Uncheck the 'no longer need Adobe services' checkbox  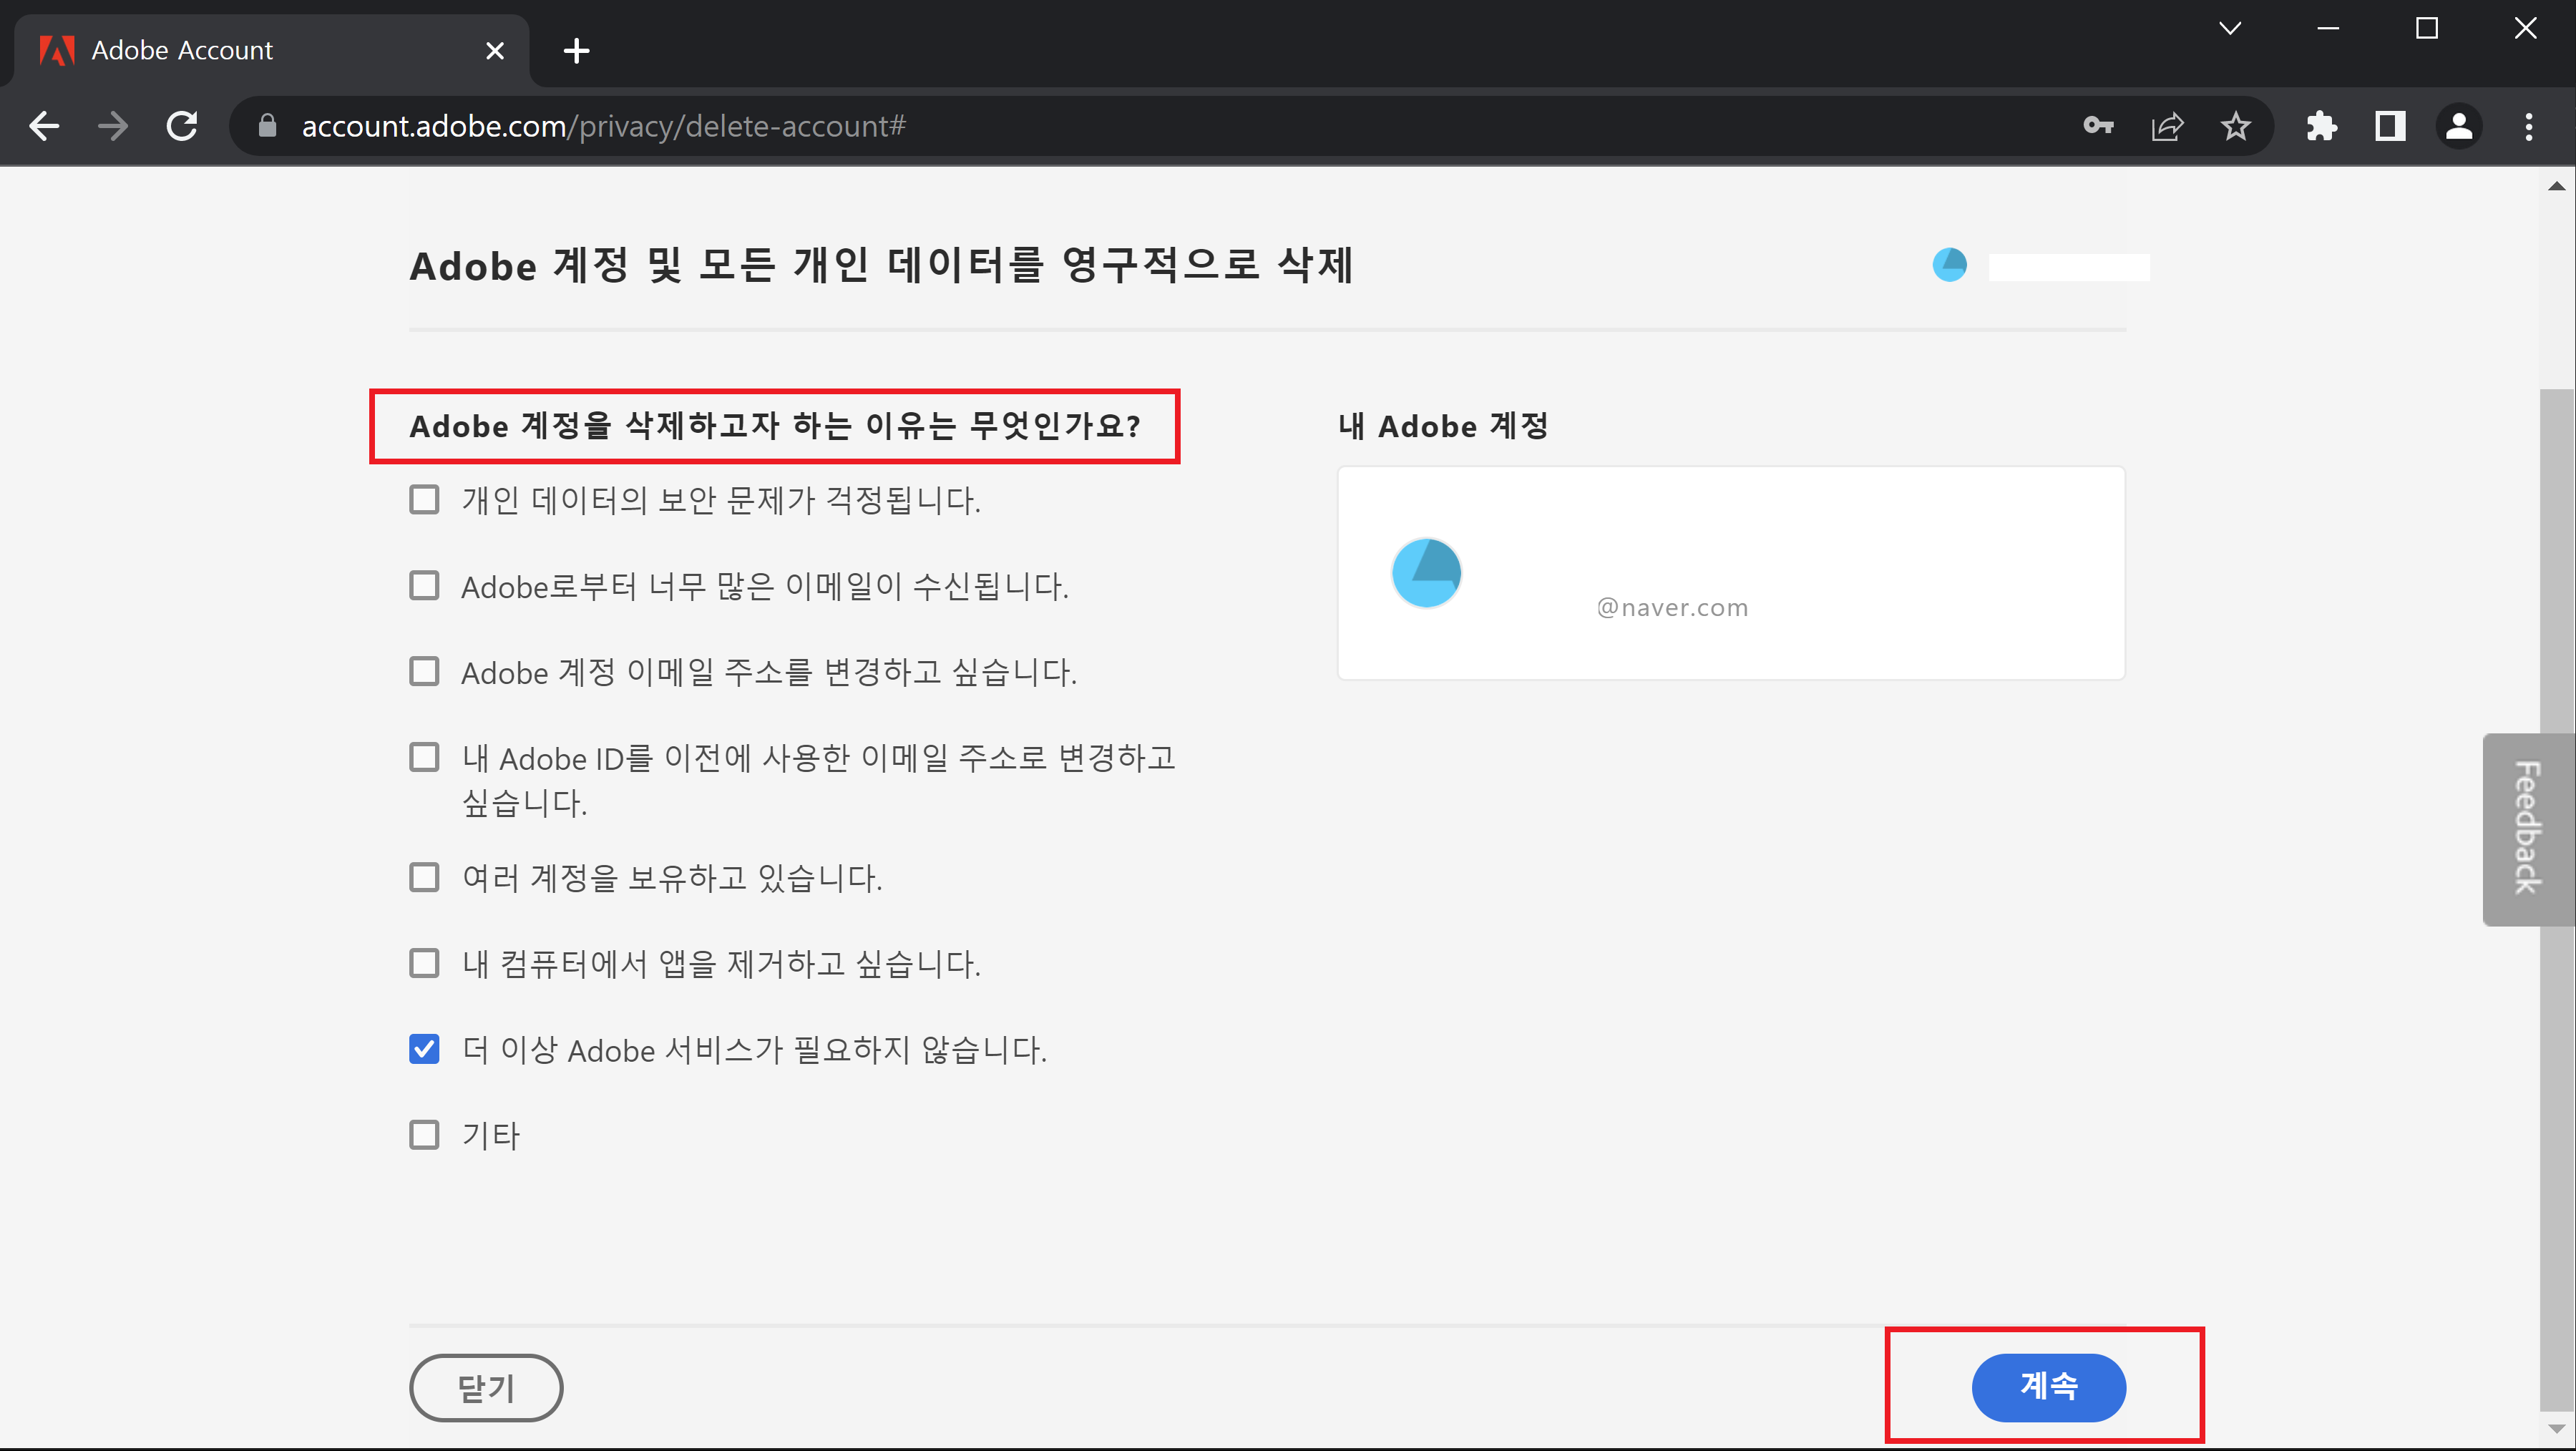pos(424,1048)
